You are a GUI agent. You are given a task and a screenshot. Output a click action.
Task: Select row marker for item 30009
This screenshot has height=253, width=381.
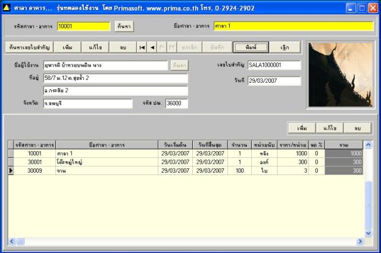11,171
